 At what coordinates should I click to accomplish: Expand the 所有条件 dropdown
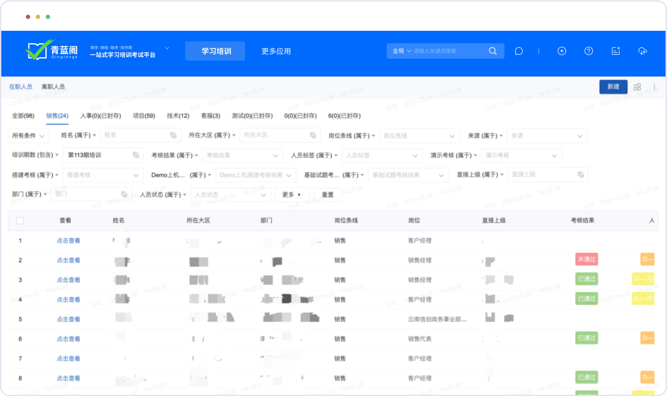[x=29, y=136]
